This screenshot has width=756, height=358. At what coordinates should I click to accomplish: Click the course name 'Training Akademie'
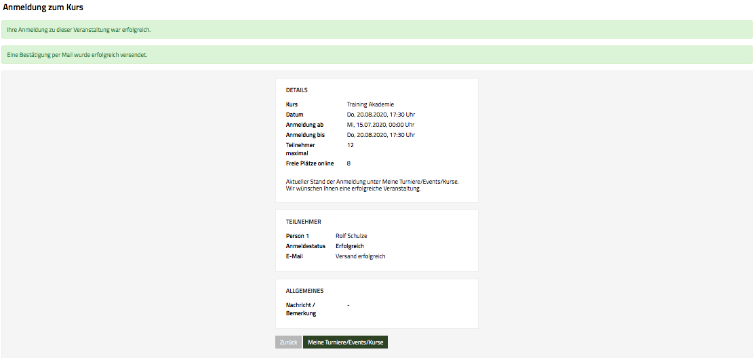click(x=370, y=104)
